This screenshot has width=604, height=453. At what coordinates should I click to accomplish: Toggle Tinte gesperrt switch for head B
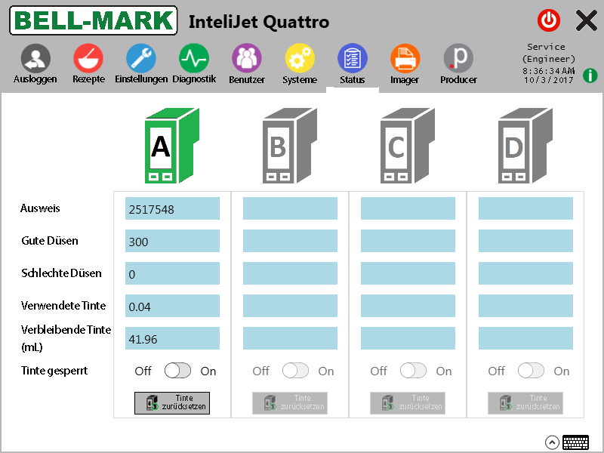click(295, 371)
